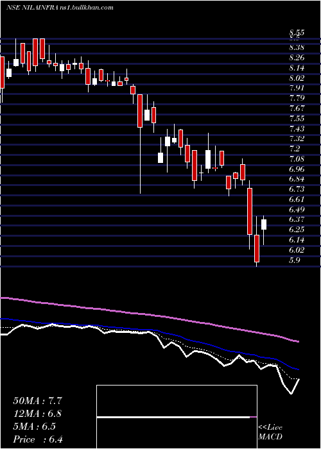Screen dimensions: 321x449
Task: Click the white MACD histogram line
Action: coord(173,417)
